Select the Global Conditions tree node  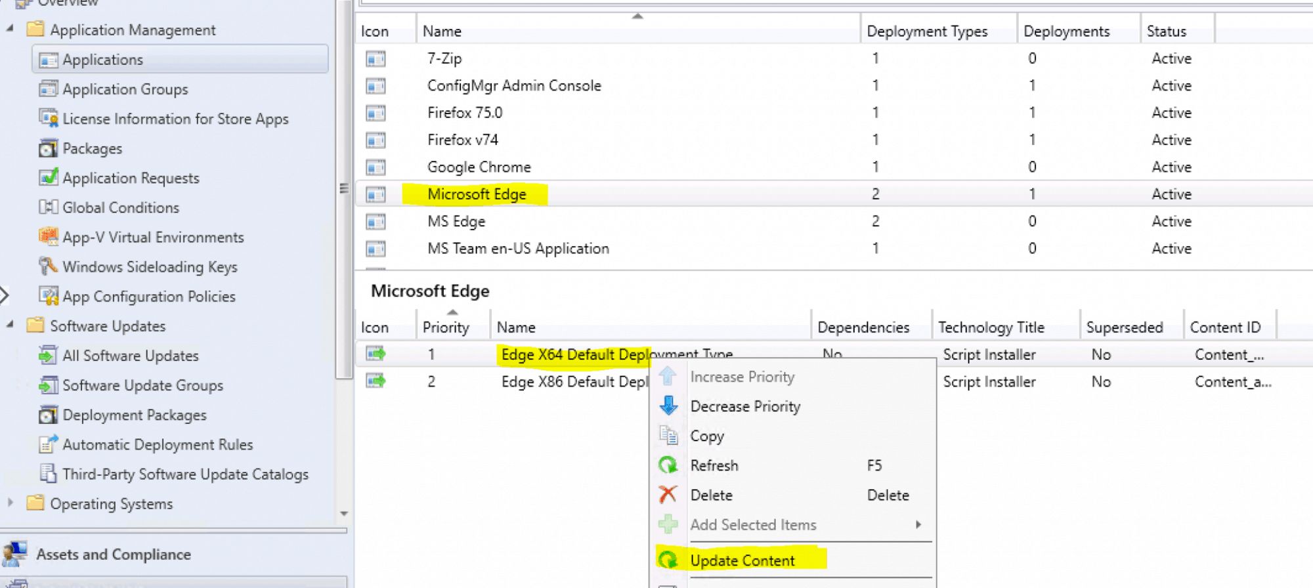click(121, 207)
